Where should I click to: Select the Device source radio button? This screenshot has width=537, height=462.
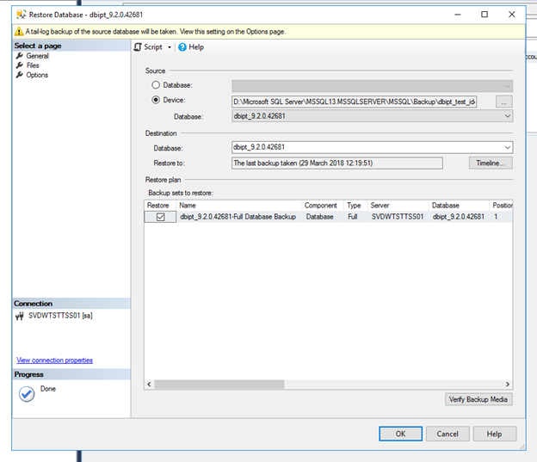156,100
